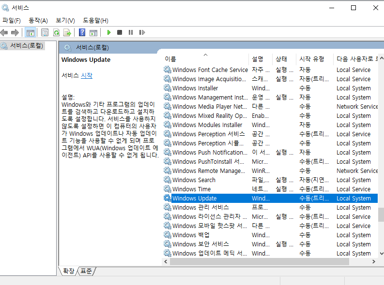The image size is (384, 285).
Task: Select Windows Remote Management row
Action: [270, 171]
